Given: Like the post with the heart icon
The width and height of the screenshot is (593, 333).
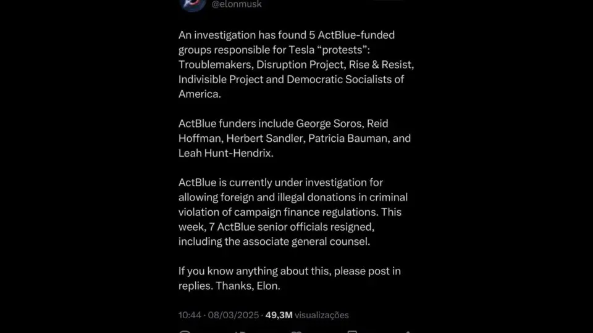Looking at the screenshot, I should pyautogui.click(x=296, y=332).
